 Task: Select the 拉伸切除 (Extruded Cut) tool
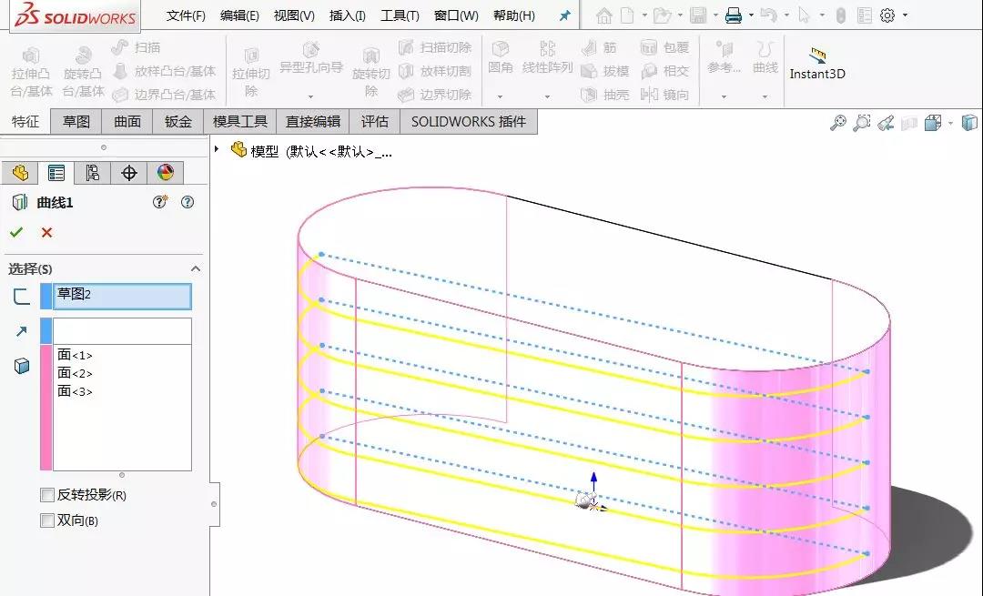click(252, 70)
